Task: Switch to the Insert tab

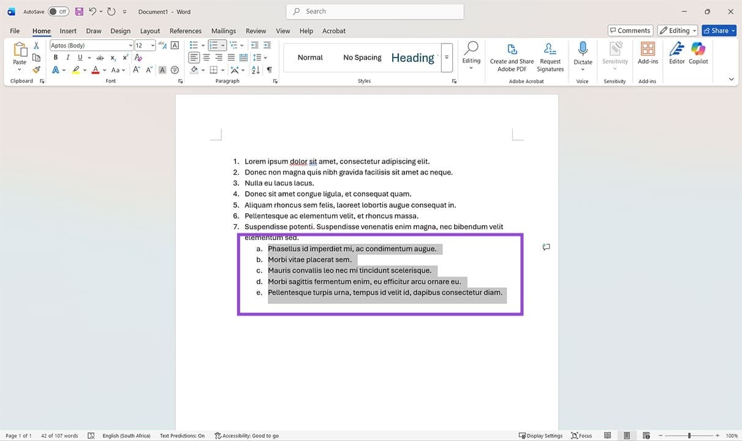Action: click(x=67, y=31)
